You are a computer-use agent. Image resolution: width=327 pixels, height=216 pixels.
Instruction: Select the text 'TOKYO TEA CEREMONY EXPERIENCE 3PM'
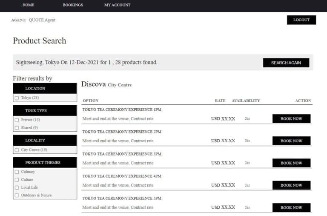point(122,154)
